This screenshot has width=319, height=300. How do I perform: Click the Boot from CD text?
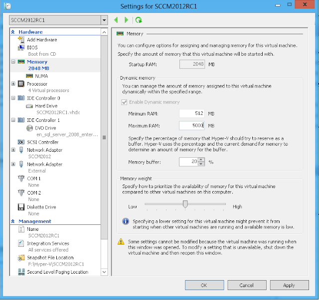point(42,54)
